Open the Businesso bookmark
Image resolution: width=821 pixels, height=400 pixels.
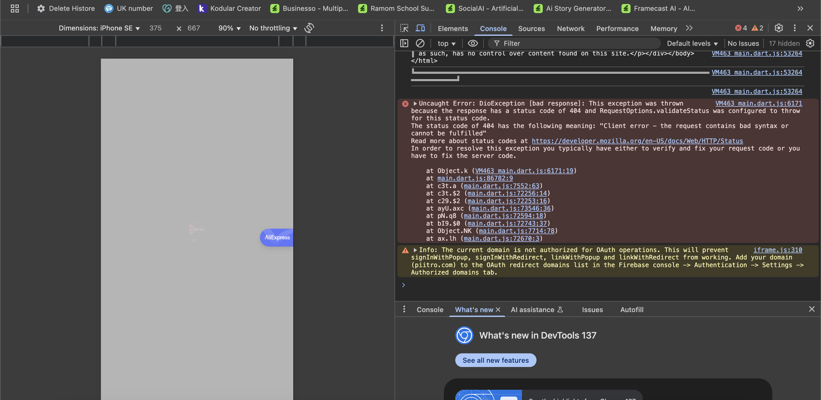point(309,9)
